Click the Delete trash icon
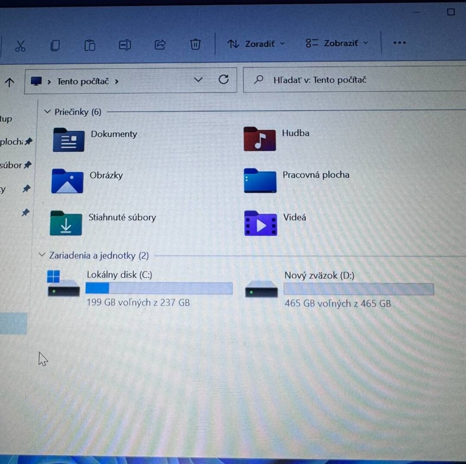The image size is (466, 464). [195, 44]
